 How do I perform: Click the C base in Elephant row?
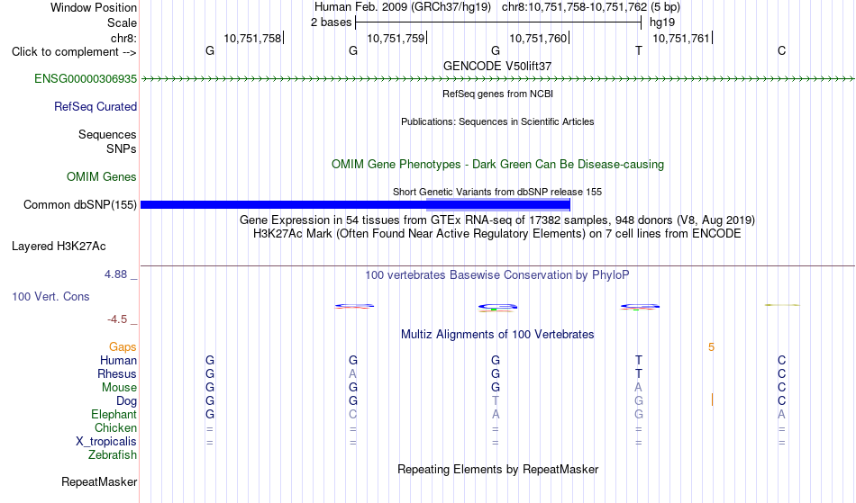pyautogui.click(x=352, y=415)
